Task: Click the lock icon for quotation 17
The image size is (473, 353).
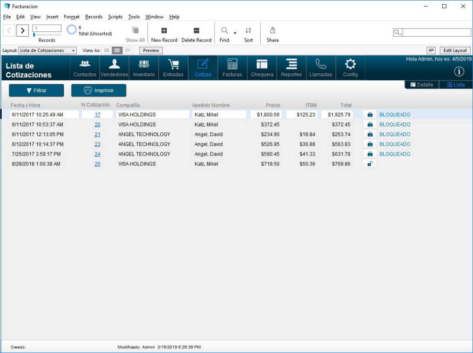Action: point(370,115)
